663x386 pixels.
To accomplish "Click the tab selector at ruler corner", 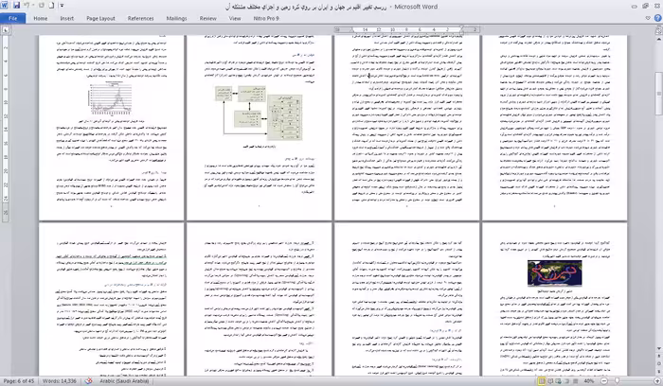I will click(6, 30).
